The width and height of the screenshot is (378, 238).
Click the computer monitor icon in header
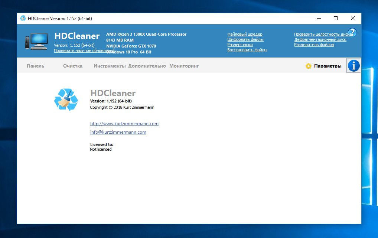click(36, 41)
